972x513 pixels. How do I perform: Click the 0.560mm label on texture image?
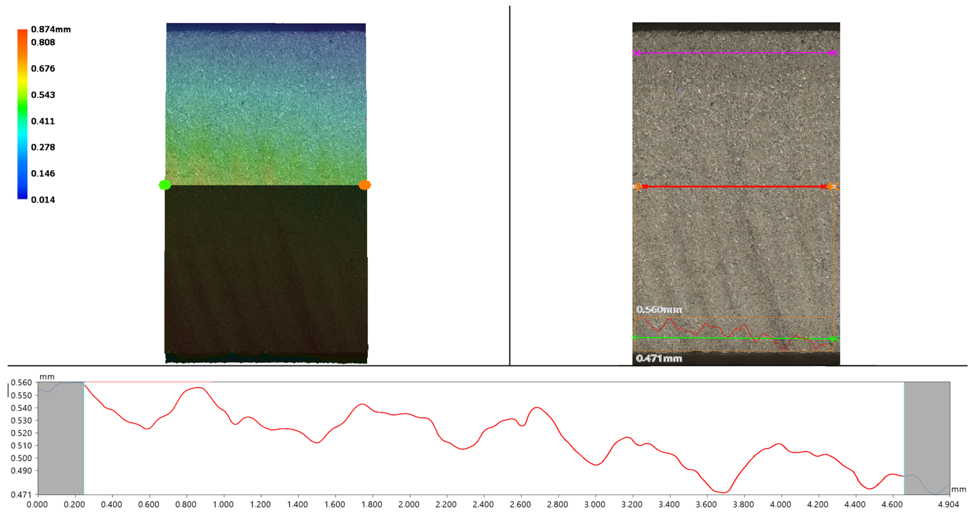(659, 309)
